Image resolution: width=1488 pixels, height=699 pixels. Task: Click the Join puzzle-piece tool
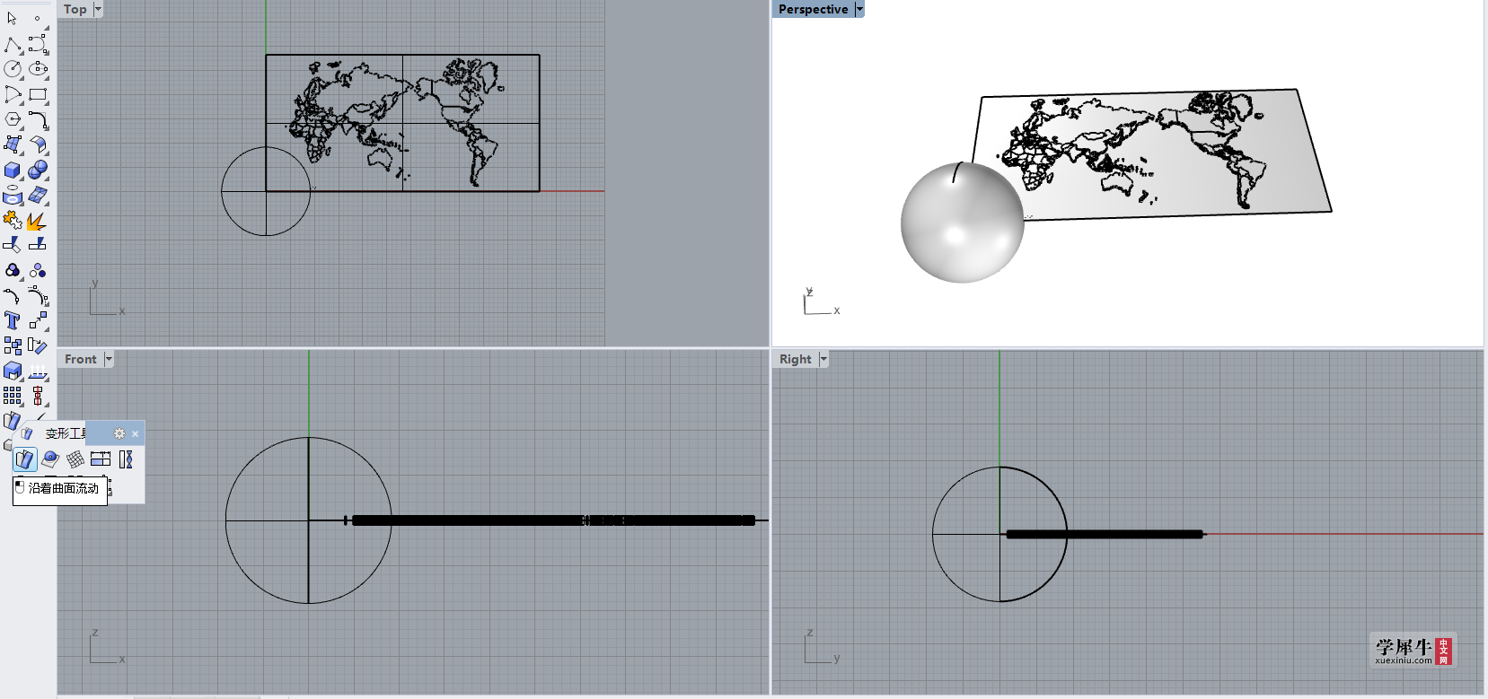12,220
